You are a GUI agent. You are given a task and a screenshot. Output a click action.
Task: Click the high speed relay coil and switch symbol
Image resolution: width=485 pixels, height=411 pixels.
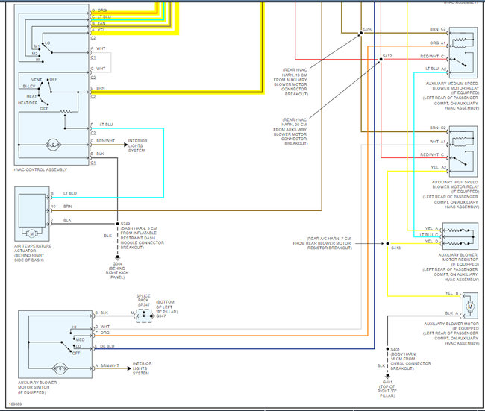pyautogui.click(x=463, y=151)
